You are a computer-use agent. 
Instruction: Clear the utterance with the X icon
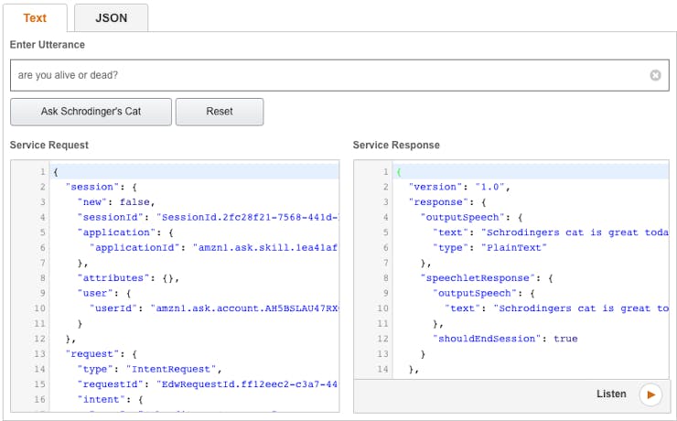655,75
